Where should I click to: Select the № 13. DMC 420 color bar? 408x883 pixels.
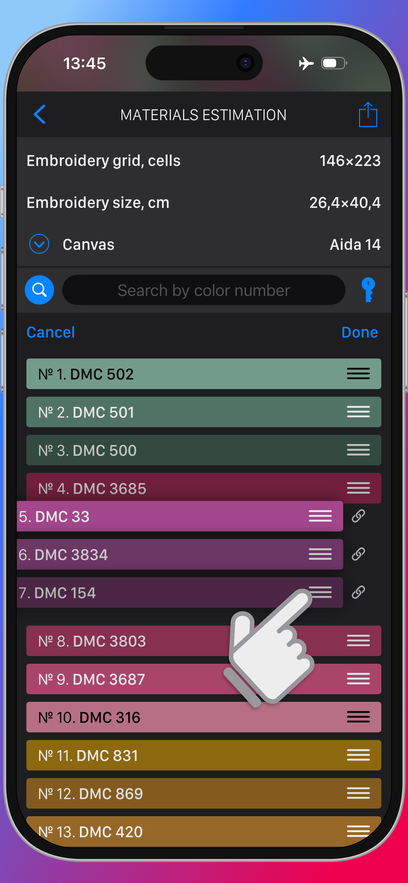pos(204,831)
